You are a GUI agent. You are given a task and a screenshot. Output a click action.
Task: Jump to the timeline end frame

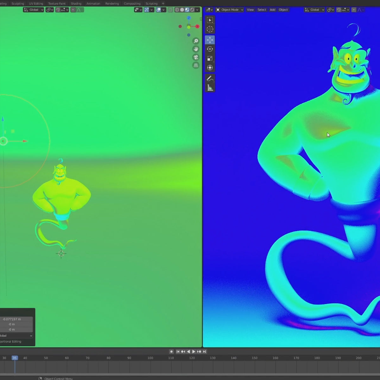tap(205, 351)
